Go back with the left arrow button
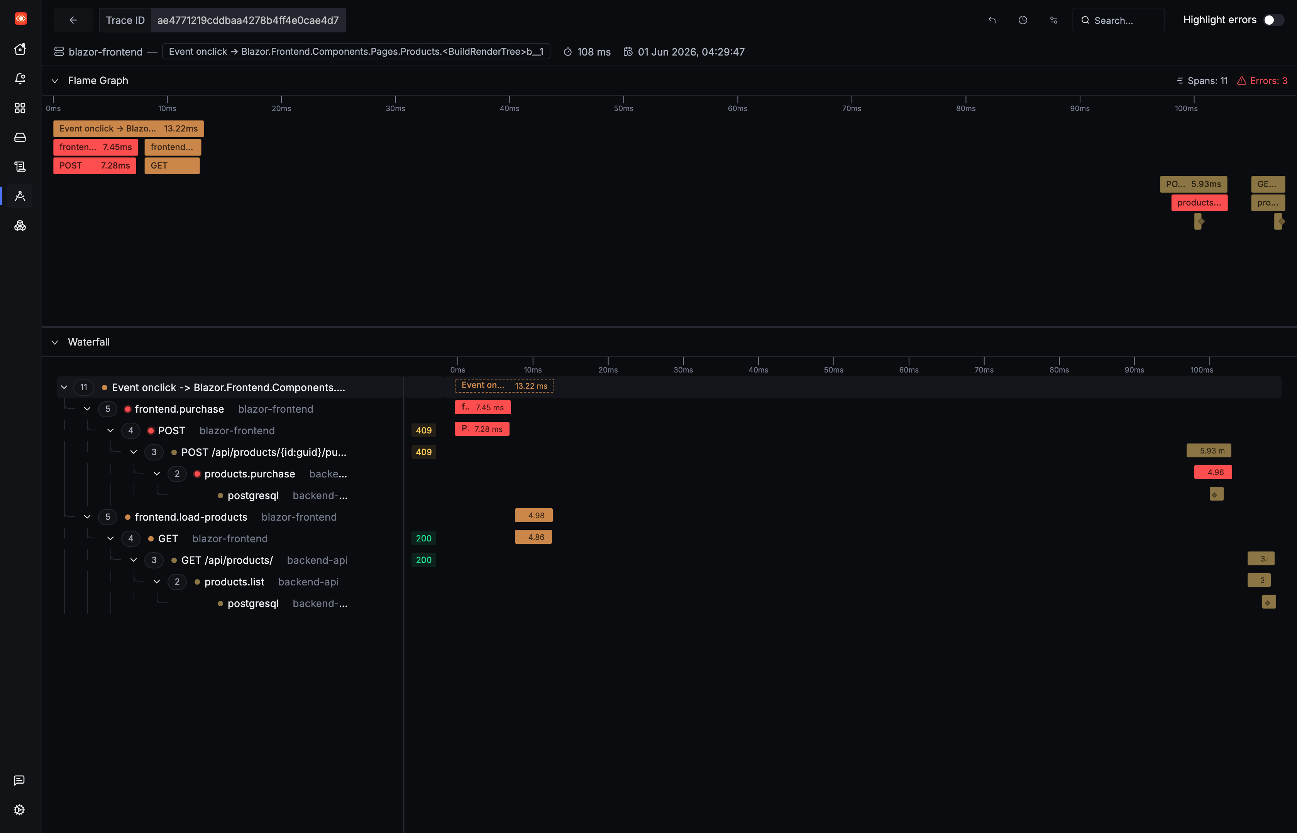The height and width of the screenshot is (833, 1297). [73, 20]
